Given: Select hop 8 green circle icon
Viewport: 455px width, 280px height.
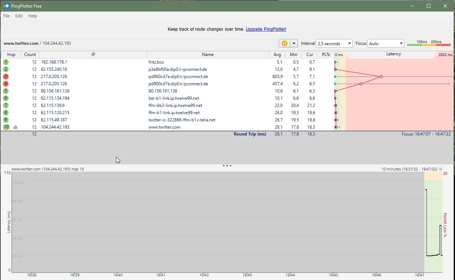Looking at the screenshot, I should click(x=6, y=113).
